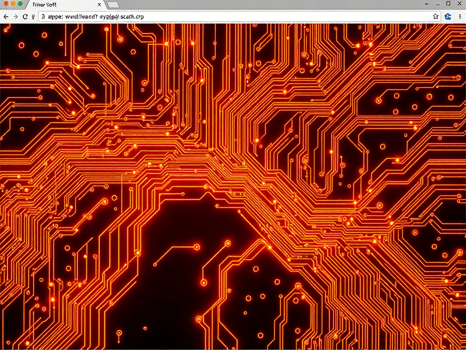Maximize the browser window

[449, 3]
